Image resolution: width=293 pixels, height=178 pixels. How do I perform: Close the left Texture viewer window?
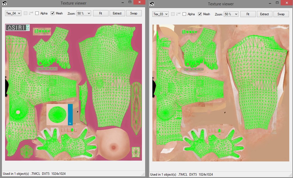139,2
